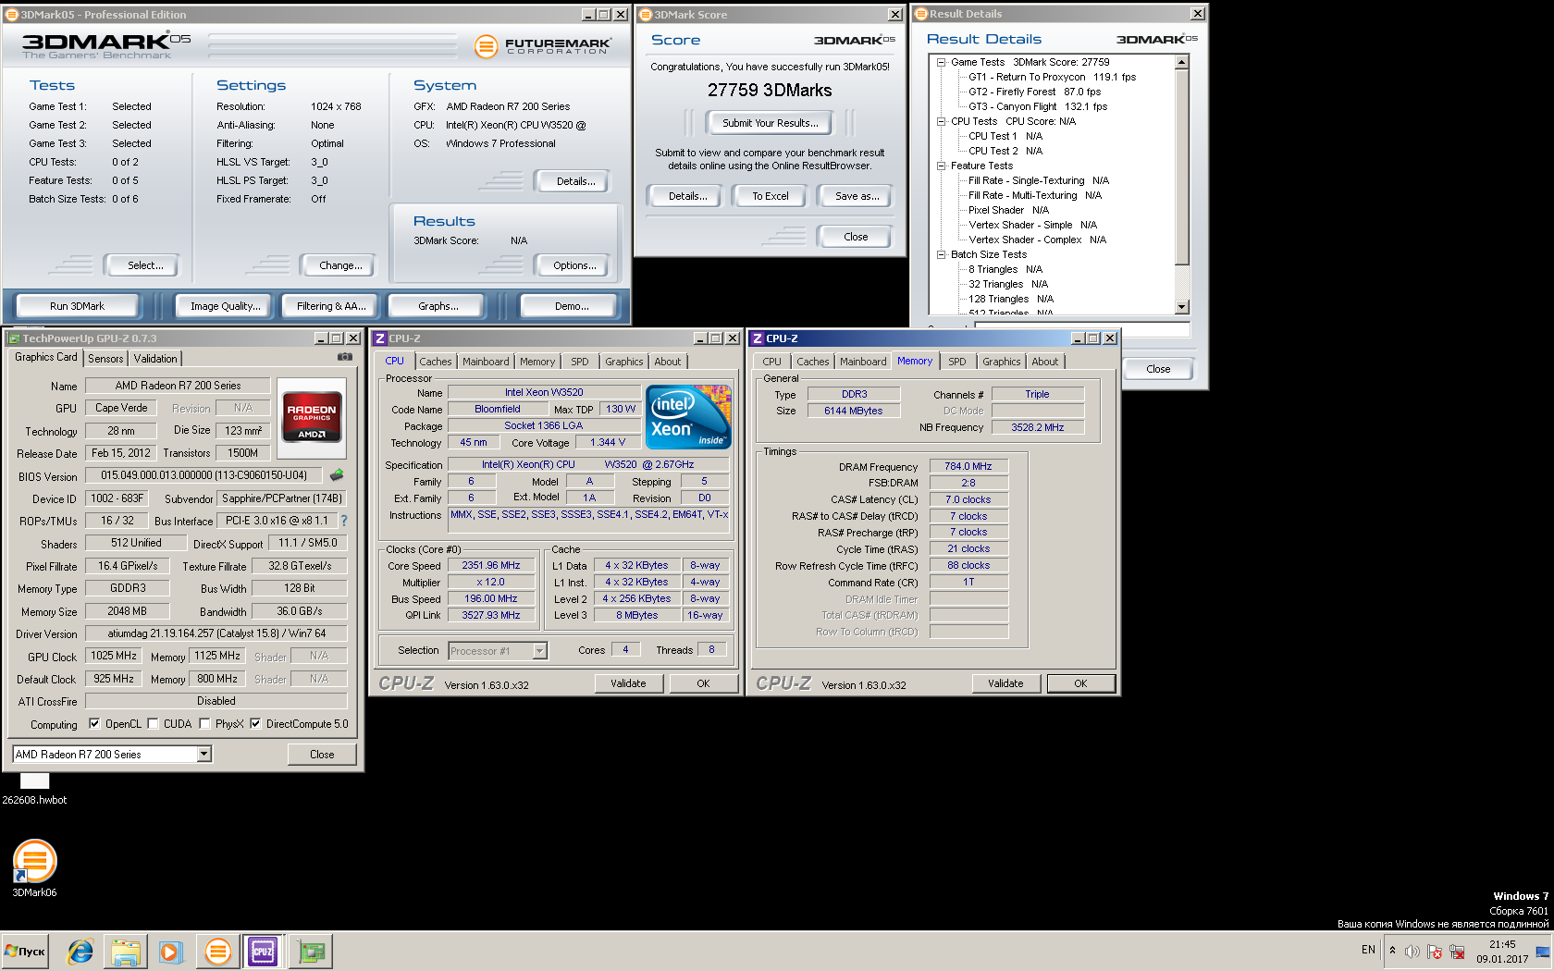Screen dimensions: 1554x971
Task: Switch to CPU-Z taskbar icon
Action: pos(264,951)
